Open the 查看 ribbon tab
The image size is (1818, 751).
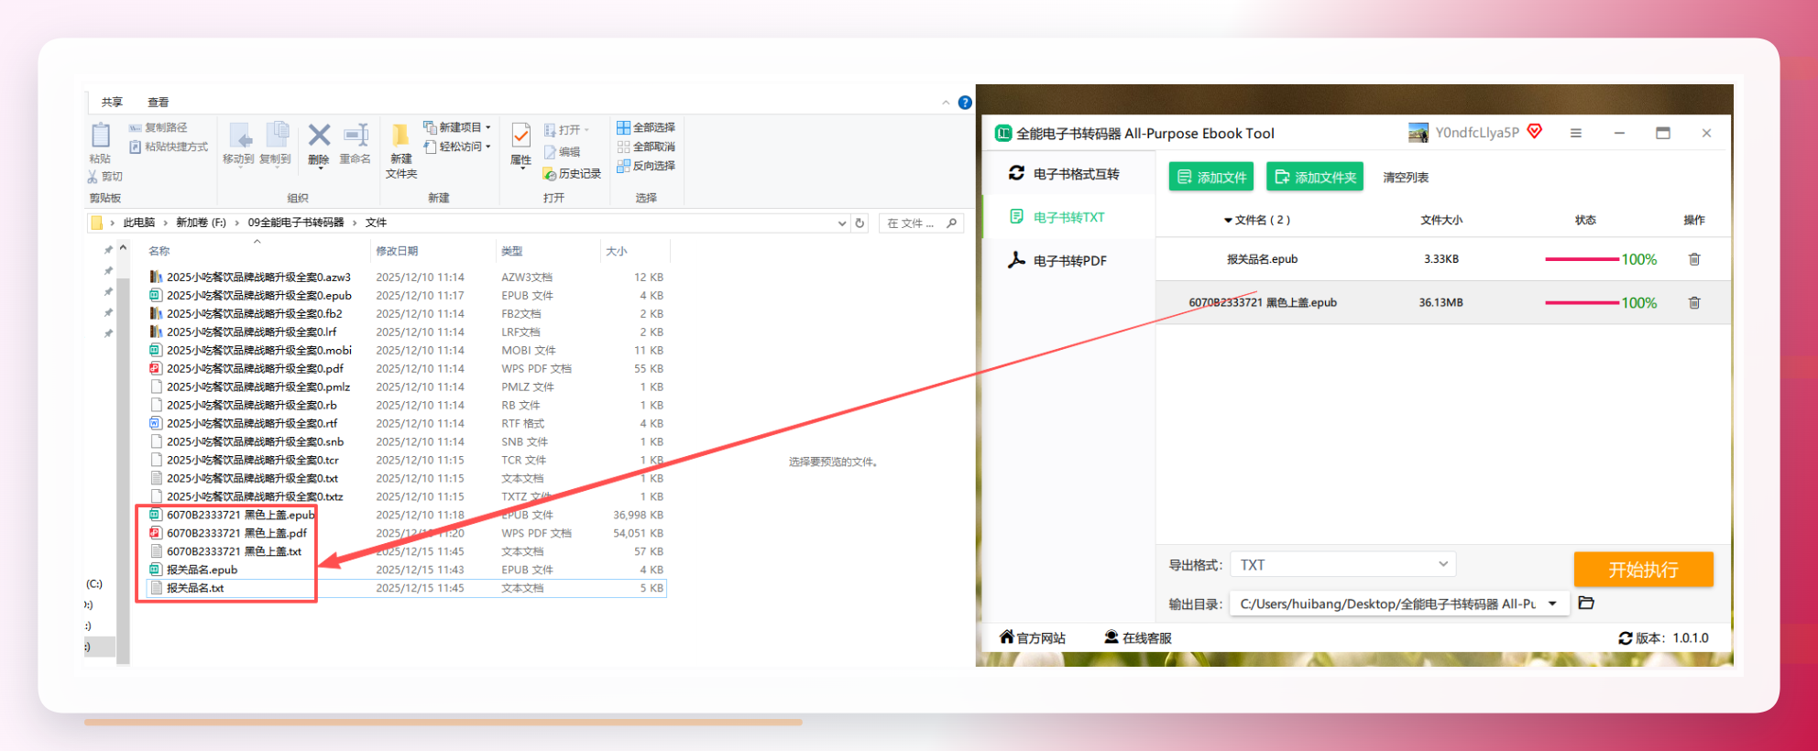coord(159,103)
